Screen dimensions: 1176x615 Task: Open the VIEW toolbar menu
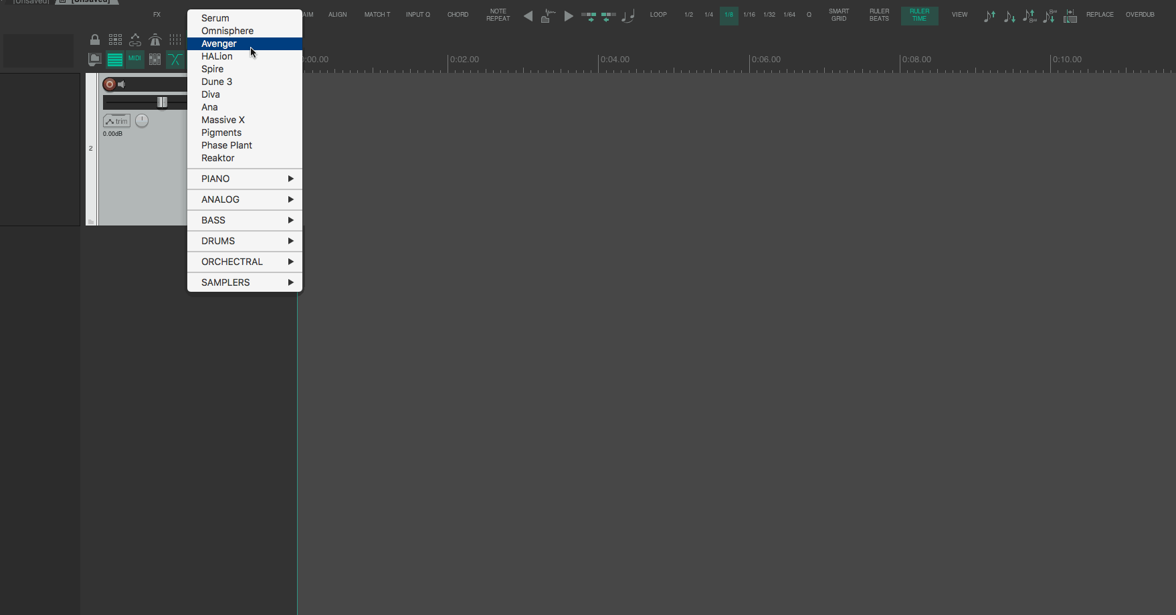[960, 15]
